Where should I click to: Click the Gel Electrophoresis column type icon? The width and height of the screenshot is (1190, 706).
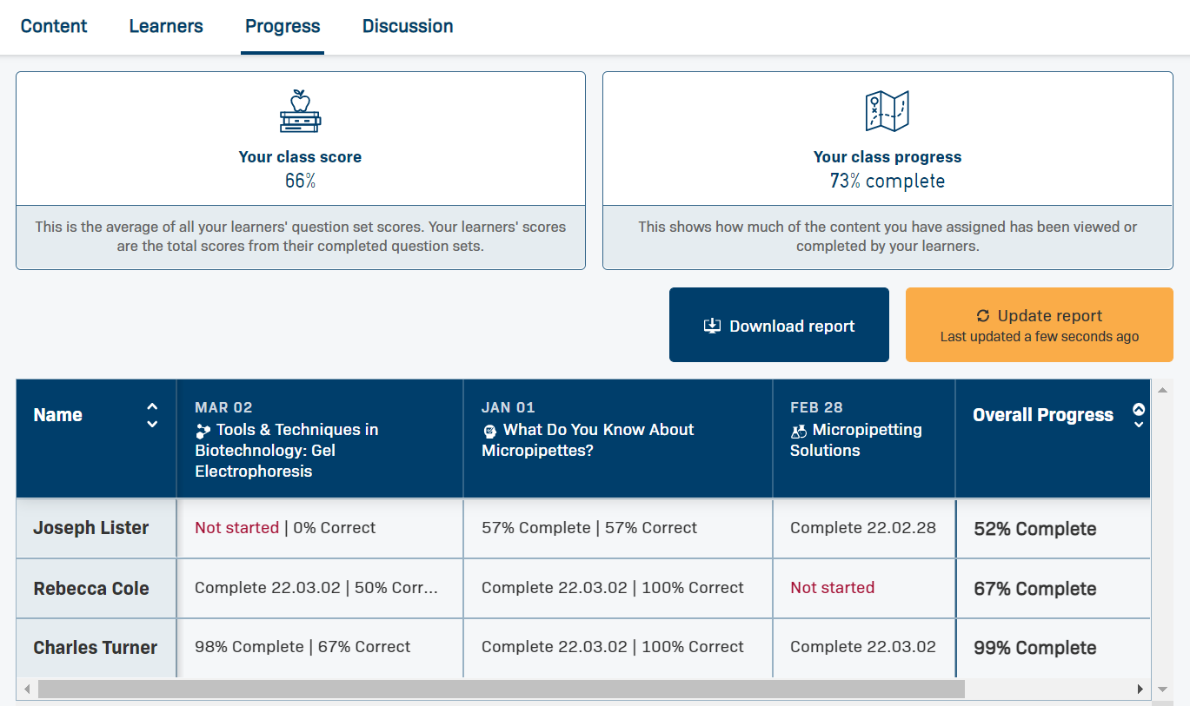pos(203,430)
